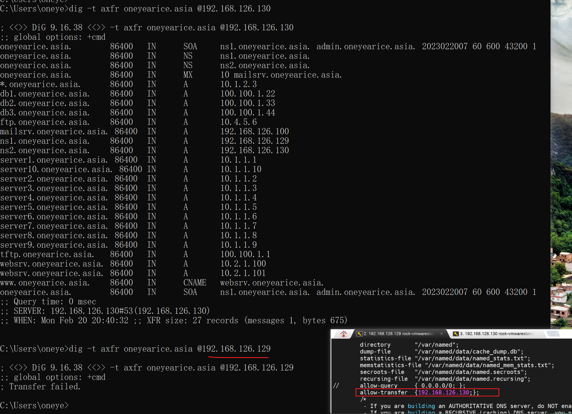This screenshot has width=572, height=414.
Task: Click the underlined @192.168.126.129 in command
Action: tap(234, 349)
